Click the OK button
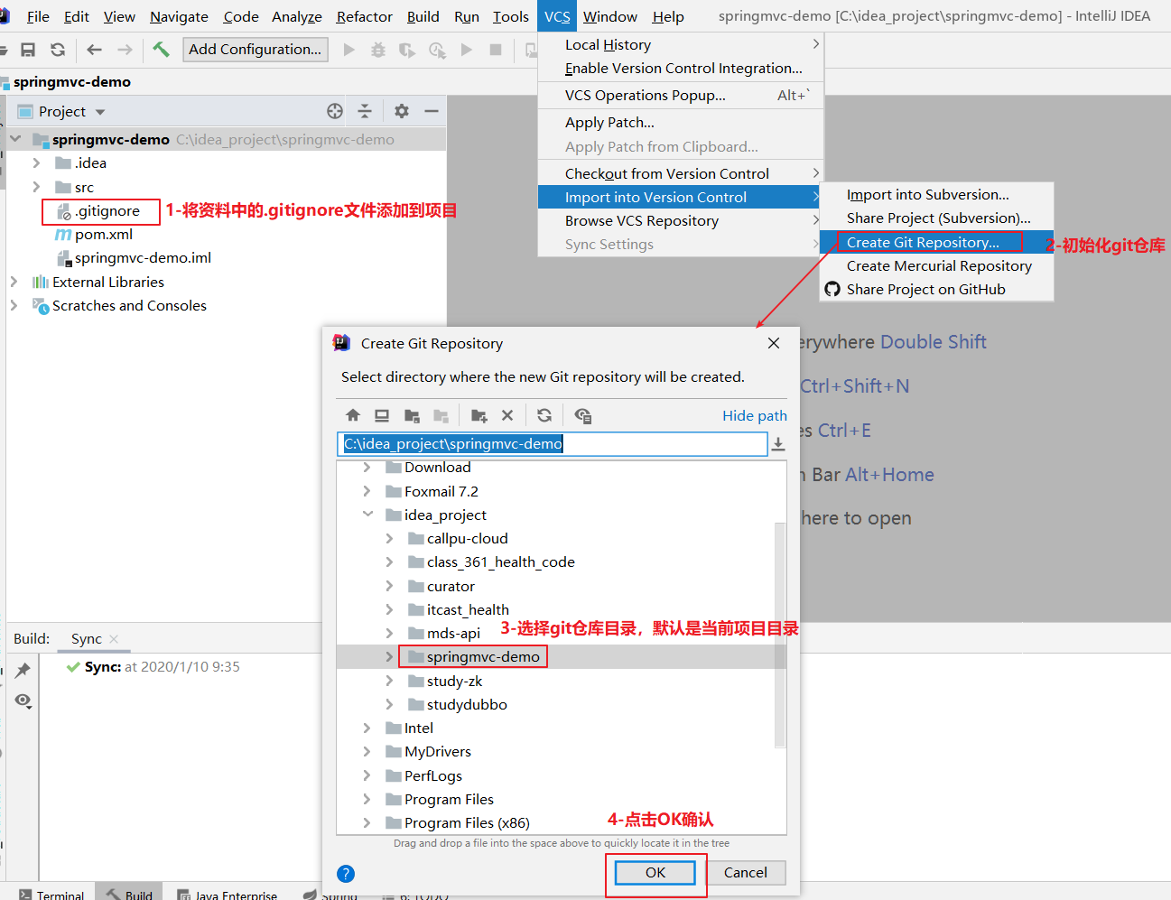1171x900 pixels. [x=655, y=872]
